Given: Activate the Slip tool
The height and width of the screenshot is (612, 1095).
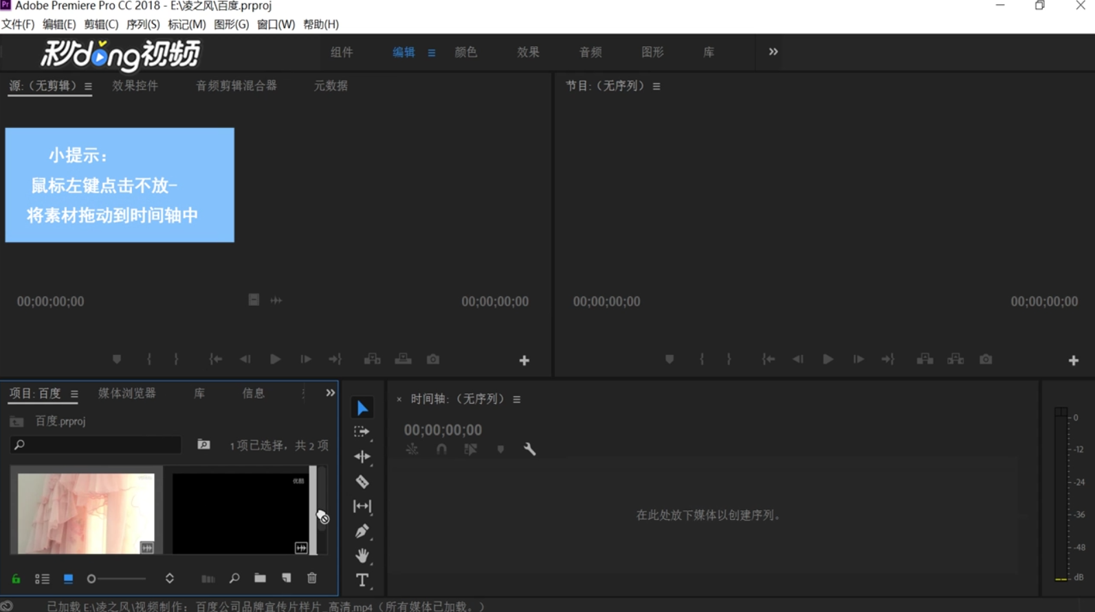Looking at the screenshot, I should pyautogui.click(x=362, y=506).
